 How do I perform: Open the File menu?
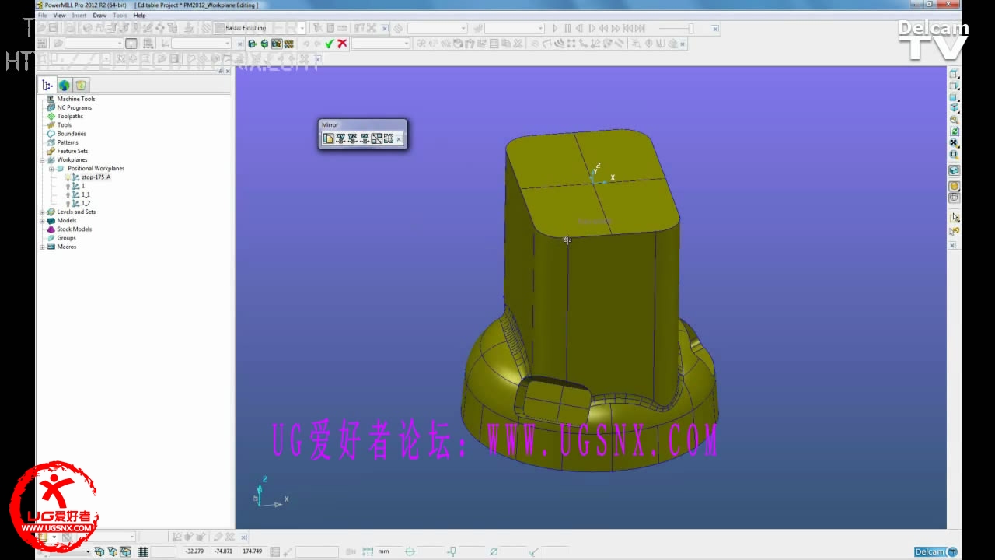(x=42, y=15)
